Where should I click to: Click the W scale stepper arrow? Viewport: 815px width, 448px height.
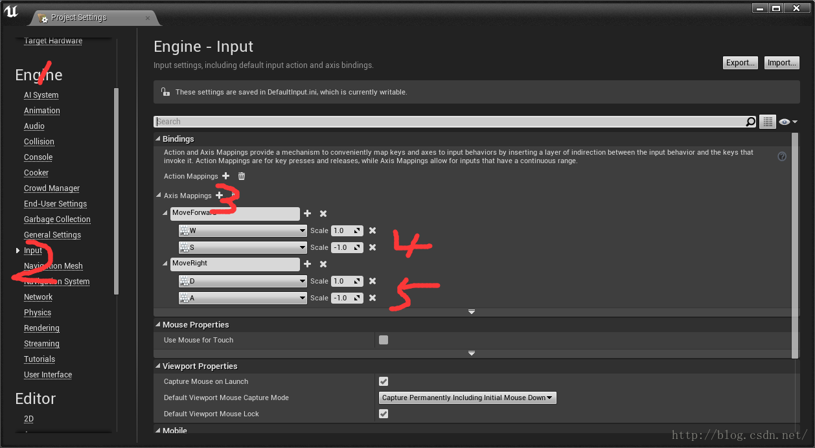click(357, 230)
